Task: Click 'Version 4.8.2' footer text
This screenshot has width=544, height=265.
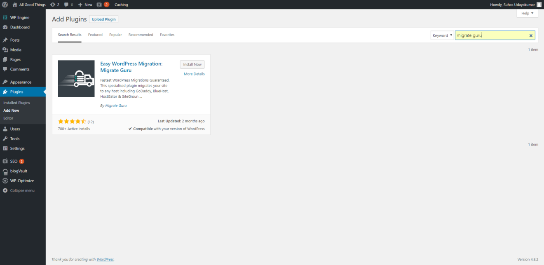Action: (528, 259)
